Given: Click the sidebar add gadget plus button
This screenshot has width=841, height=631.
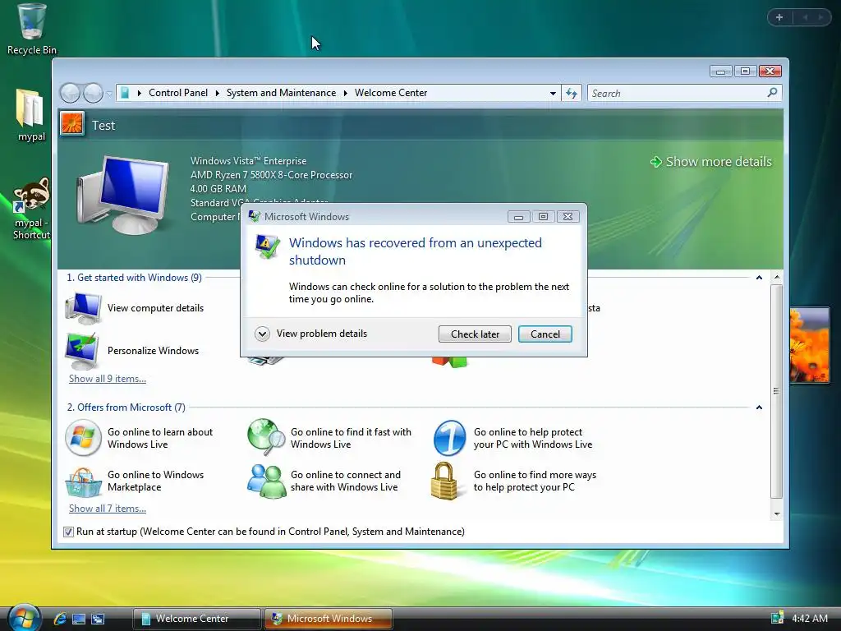Looking at the screenshot, I should (779, 17).
